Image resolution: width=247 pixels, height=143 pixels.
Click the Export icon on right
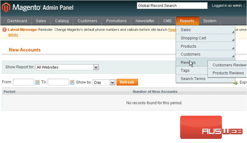pyautogui.click(x=236, y=83)
